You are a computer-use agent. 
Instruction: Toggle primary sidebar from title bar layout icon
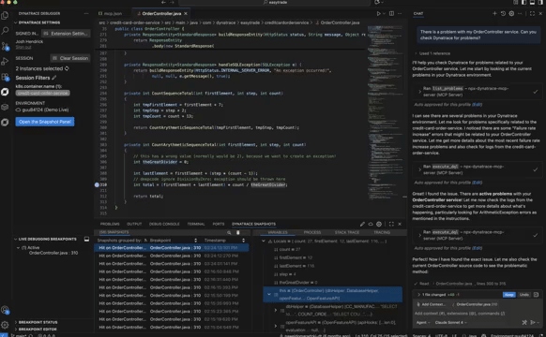[524, 3]
